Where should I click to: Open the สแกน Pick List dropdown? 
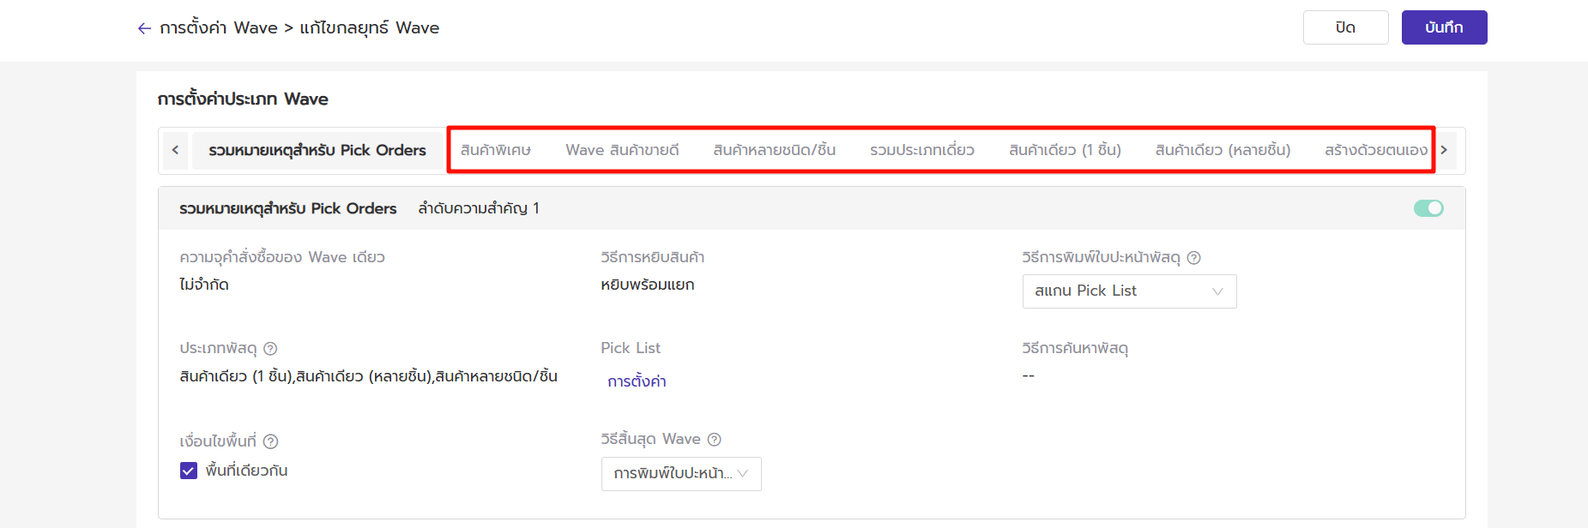(x=1128, y=291)
